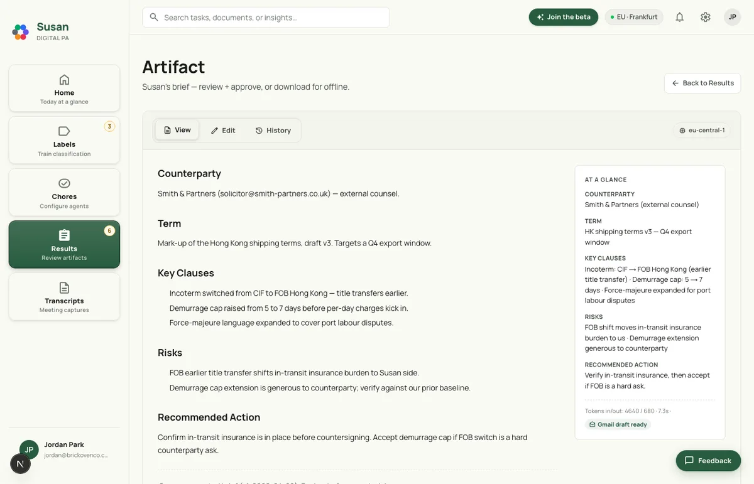Image resolution: width=754 pixels, height=484 pixels.
Task: Click the Join the beta button
Action: pyautogui.click(x=564, y=17)
